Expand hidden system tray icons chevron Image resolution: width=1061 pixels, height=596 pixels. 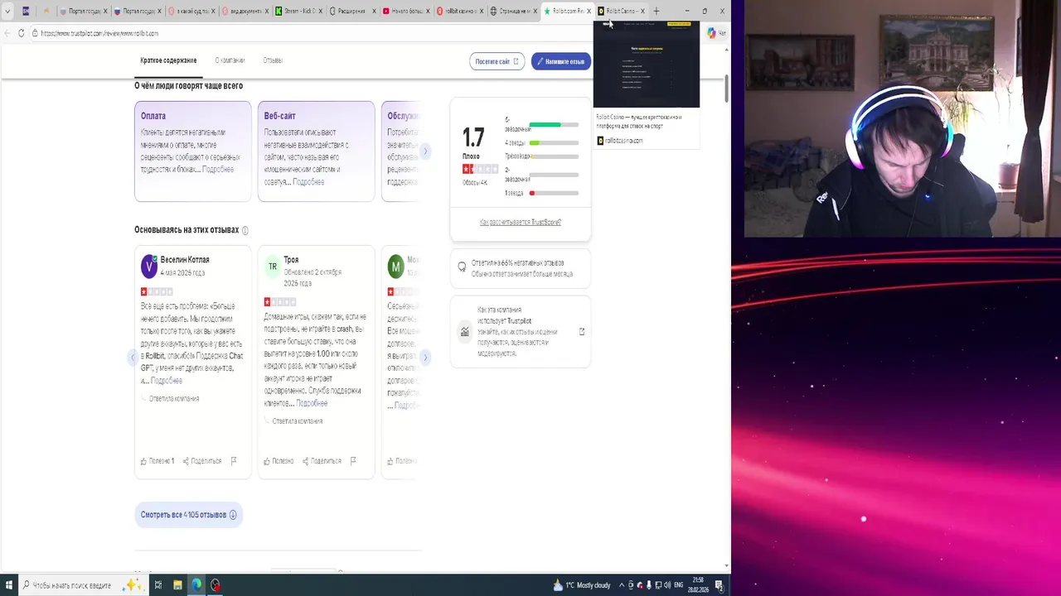pyautogui.click(x=621, y=585)
